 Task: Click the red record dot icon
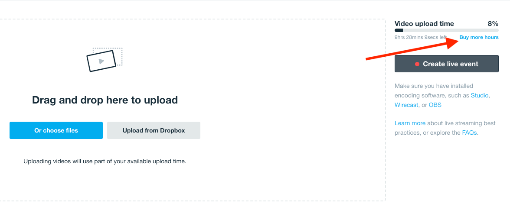tap(417, 64)
